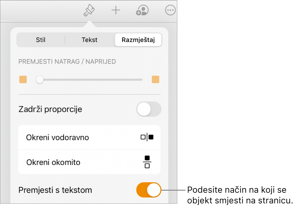Tap the plus Add icon
Screen dimensions: 297x207
pos(116,11)
